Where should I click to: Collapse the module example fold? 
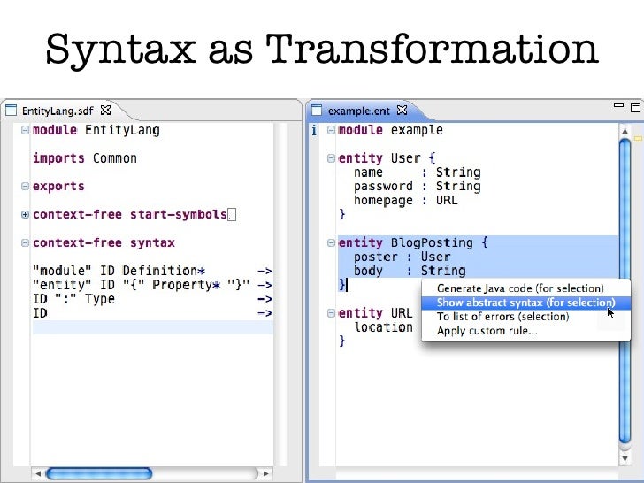331,130
